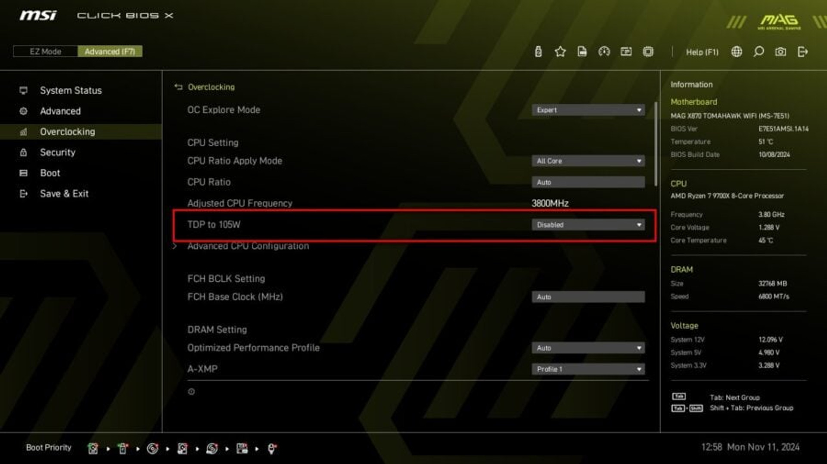Expand Advanced CPU Configuration submenu
The image size is (827, 464).
click(x=248, y=246)
